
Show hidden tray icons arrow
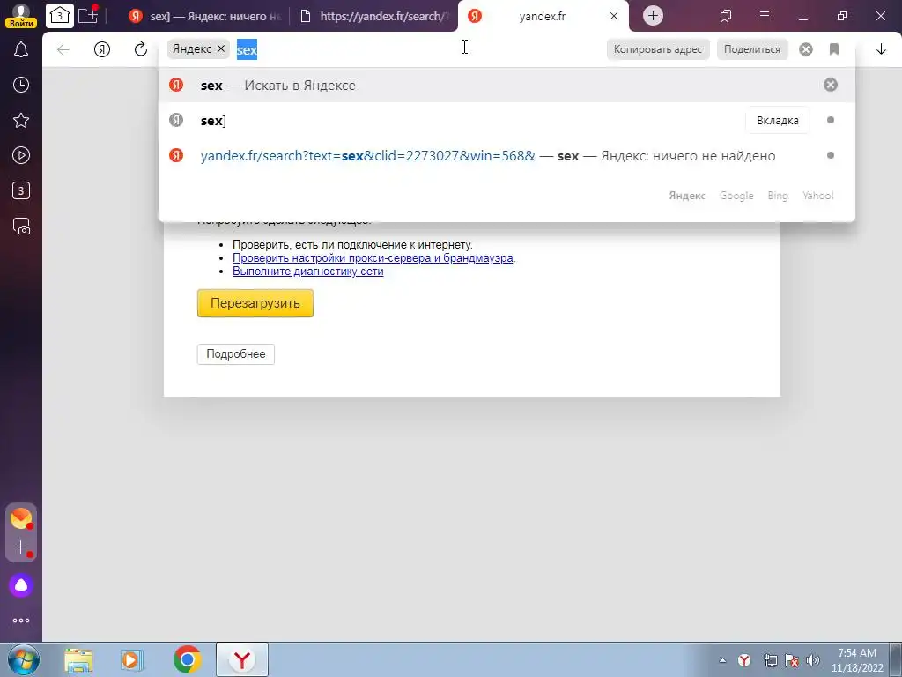[722, 660]
